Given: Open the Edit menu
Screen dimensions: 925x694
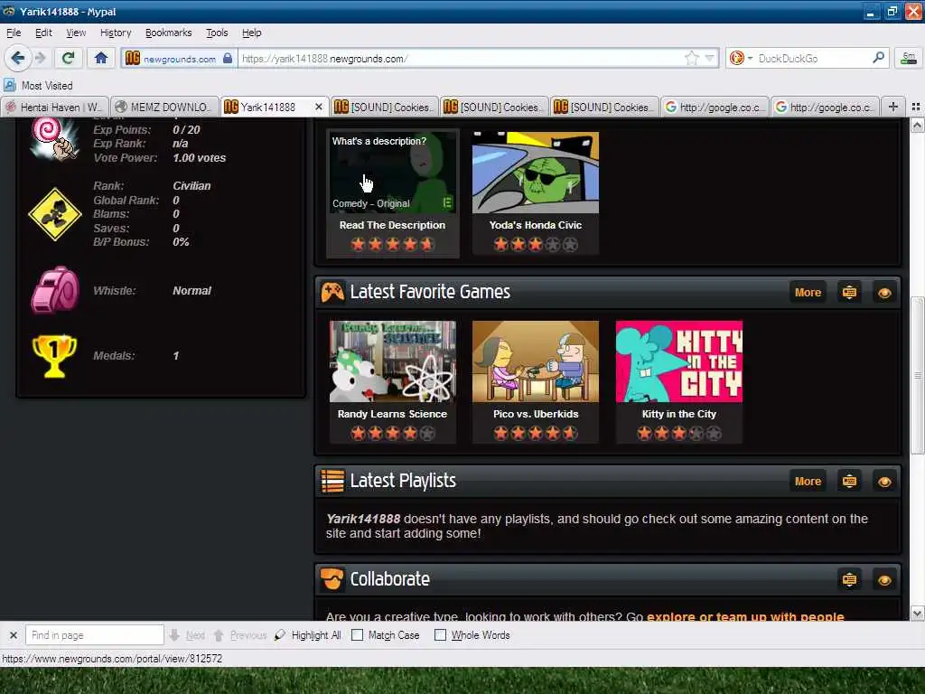Looking at the screenshot, I should pos(43,33).
